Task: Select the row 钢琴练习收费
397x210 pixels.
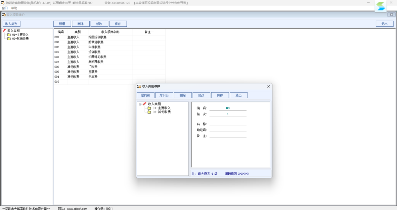Action: [x=110, y=57]
